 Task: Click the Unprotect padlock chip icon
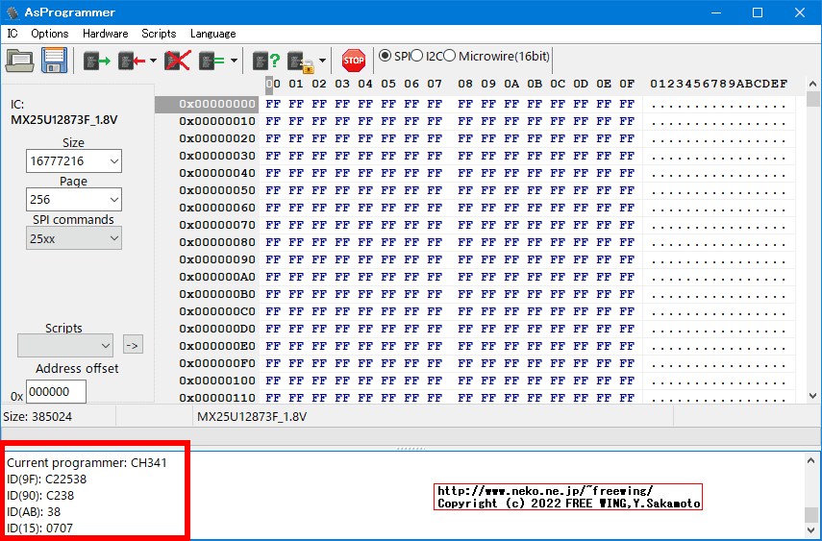[x=301, y=61]
